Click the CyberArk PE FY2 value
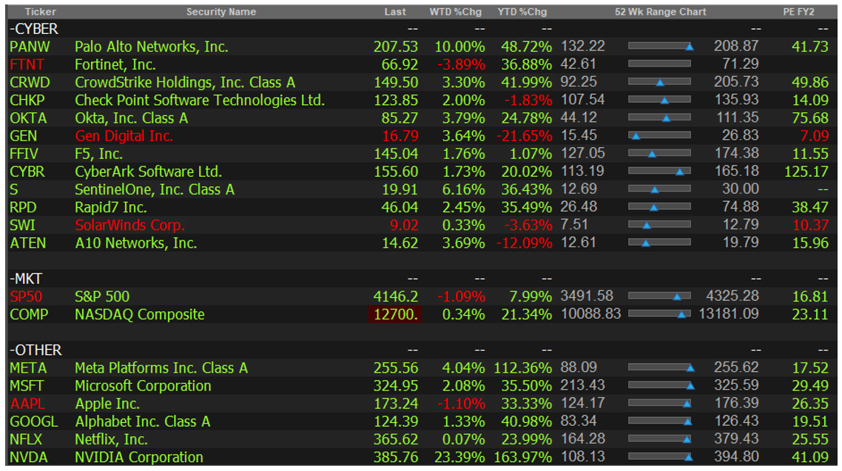The height and width of the screenshot is (471, 842). [x=806, y=172]
